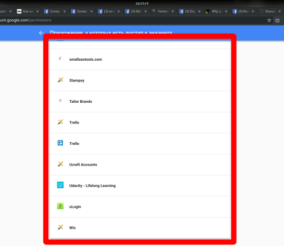The image size is (284, 246).
Task: Switch to the 'Консо' tab
Action: click(270, 11)
